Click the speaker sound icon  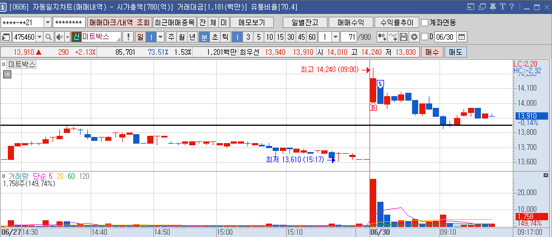(x=59, y=37)
